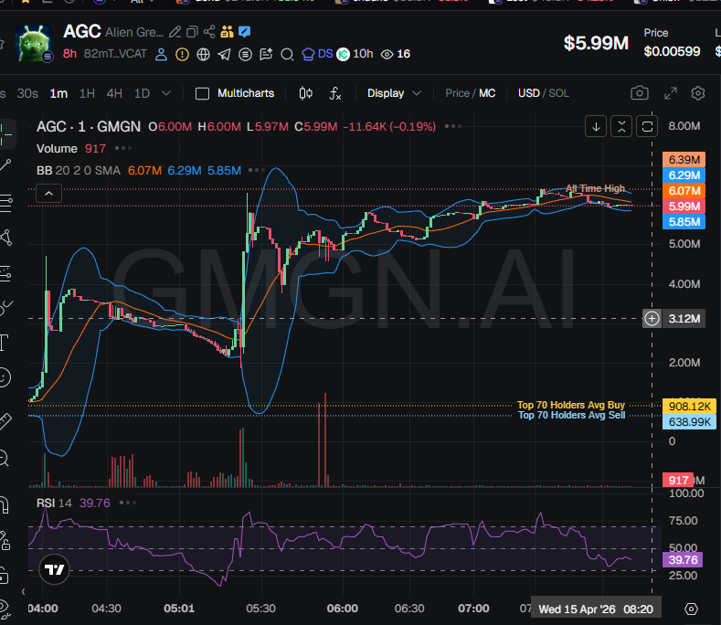The width and height of the screenshot is (721, 625).
Task: Open chart settings gear in toolbar
Action: 698,93
